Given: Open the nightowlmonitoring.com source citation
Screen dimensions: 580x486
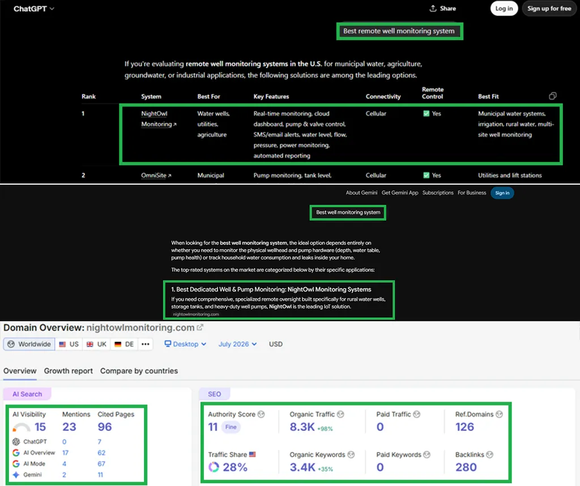Looking at the screenshot, I should click(196, 314).
